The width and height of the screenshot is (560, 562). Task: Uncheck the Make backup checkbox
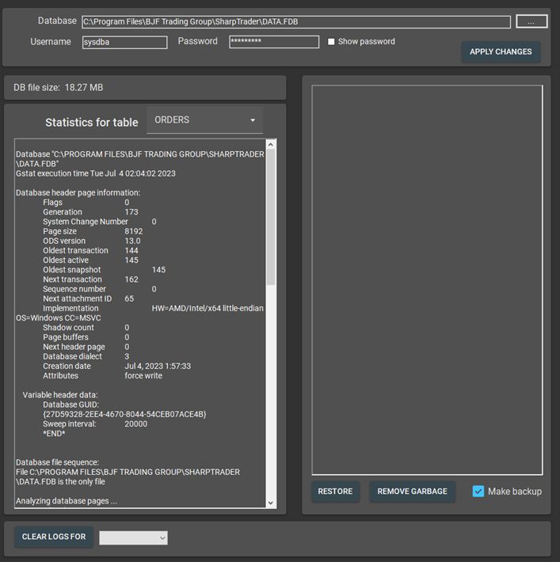click(x=478, y=491)
